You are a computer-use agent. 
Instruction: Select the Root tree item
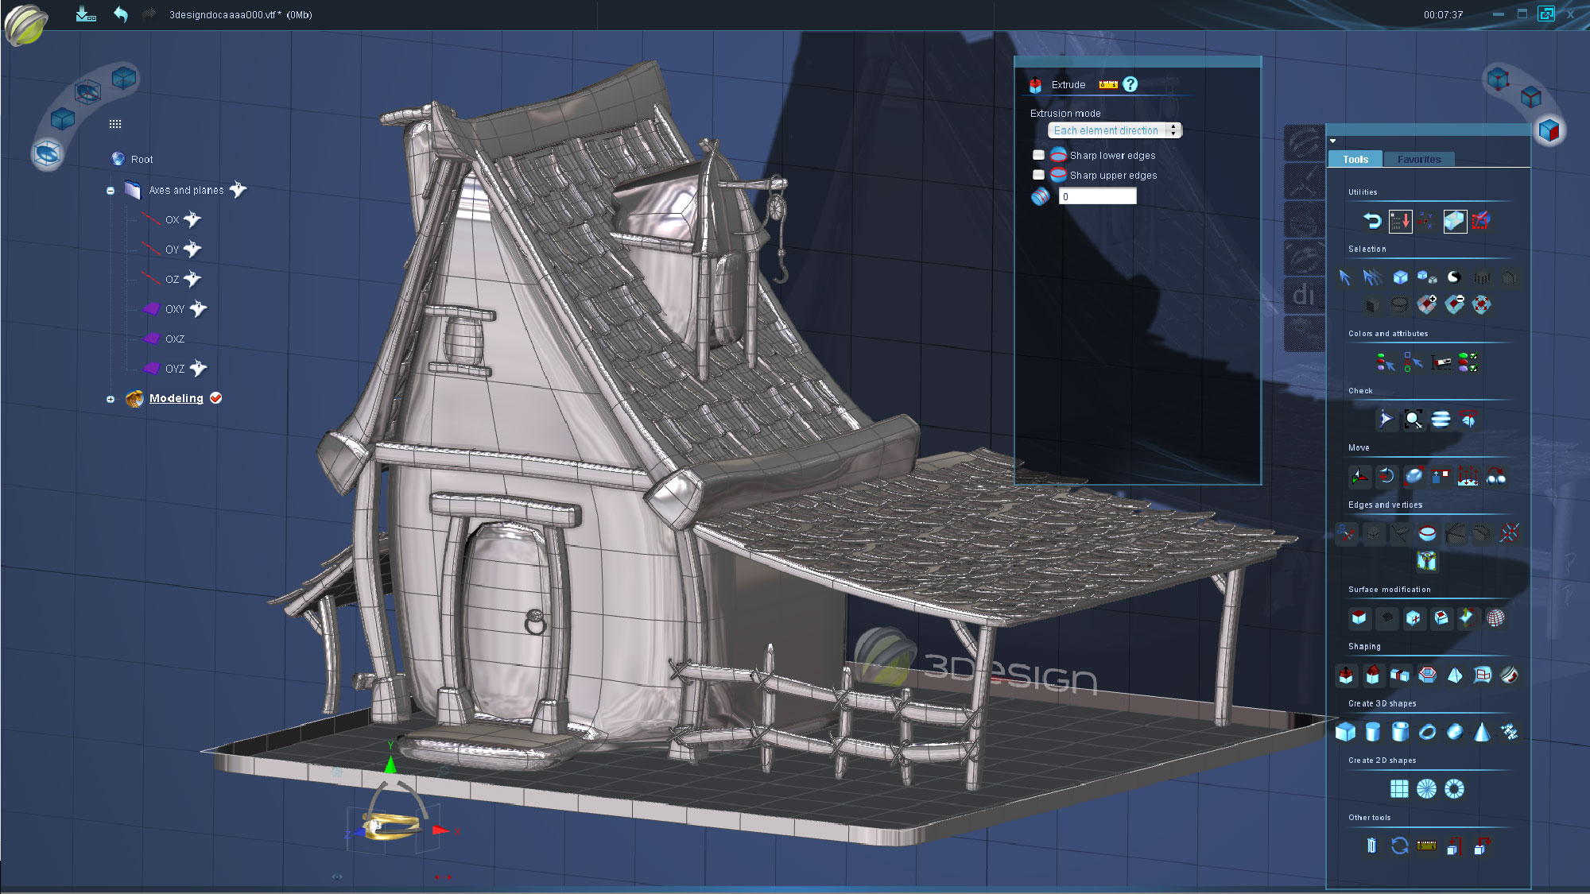(x=142, y=159)
